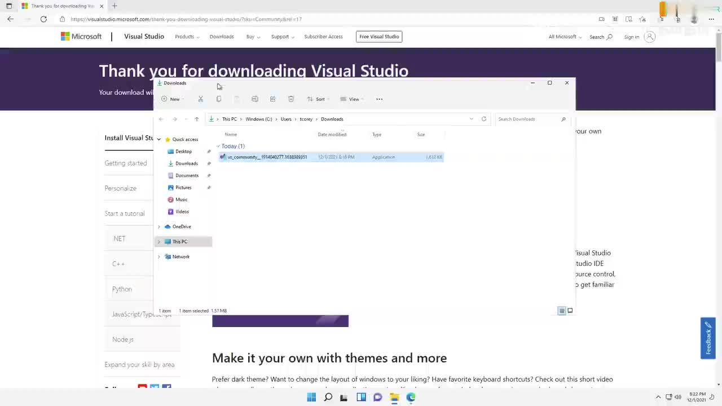Open the Chat icon on the taskbar

click(x=378, y=397)
